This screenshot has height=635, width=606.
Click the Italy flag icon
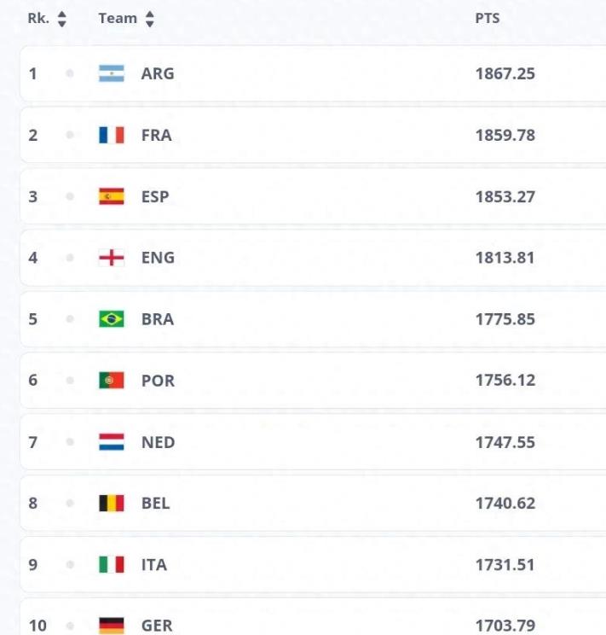112,565
